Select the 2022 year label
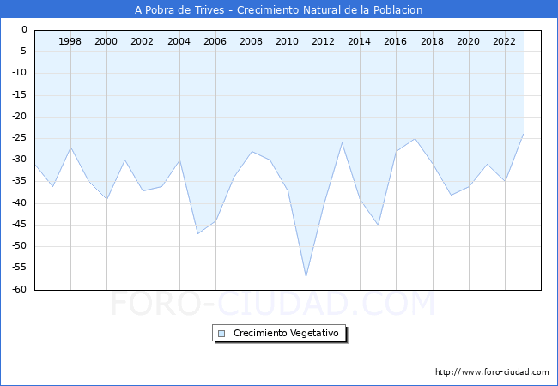 tap(505, 41)
